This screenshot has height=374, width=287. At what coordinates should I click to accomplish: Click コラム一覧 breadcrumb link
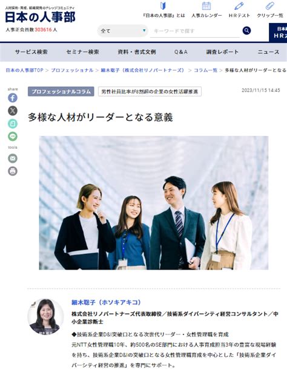click(205, 70)
